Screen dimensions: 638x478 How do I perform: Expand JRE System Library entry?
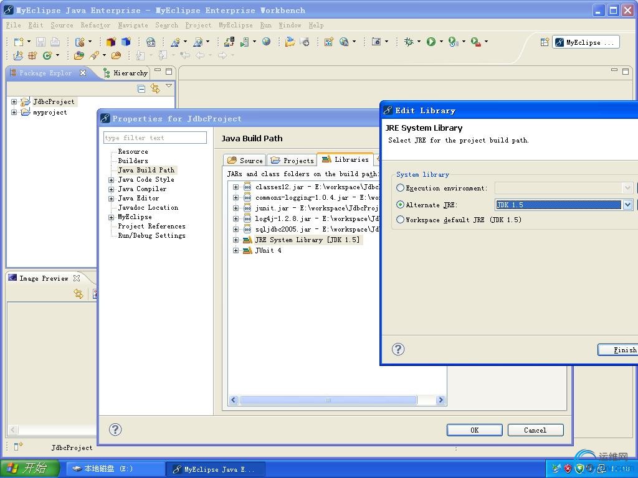(x=236, y=240)
